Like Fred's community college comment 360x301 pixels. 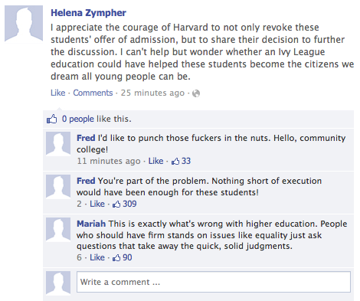155,161
